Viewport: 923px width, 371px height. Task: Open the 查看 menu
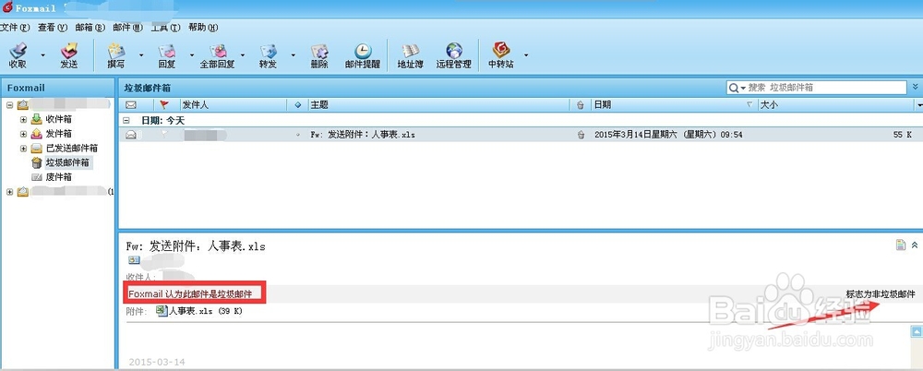point(53,27)
